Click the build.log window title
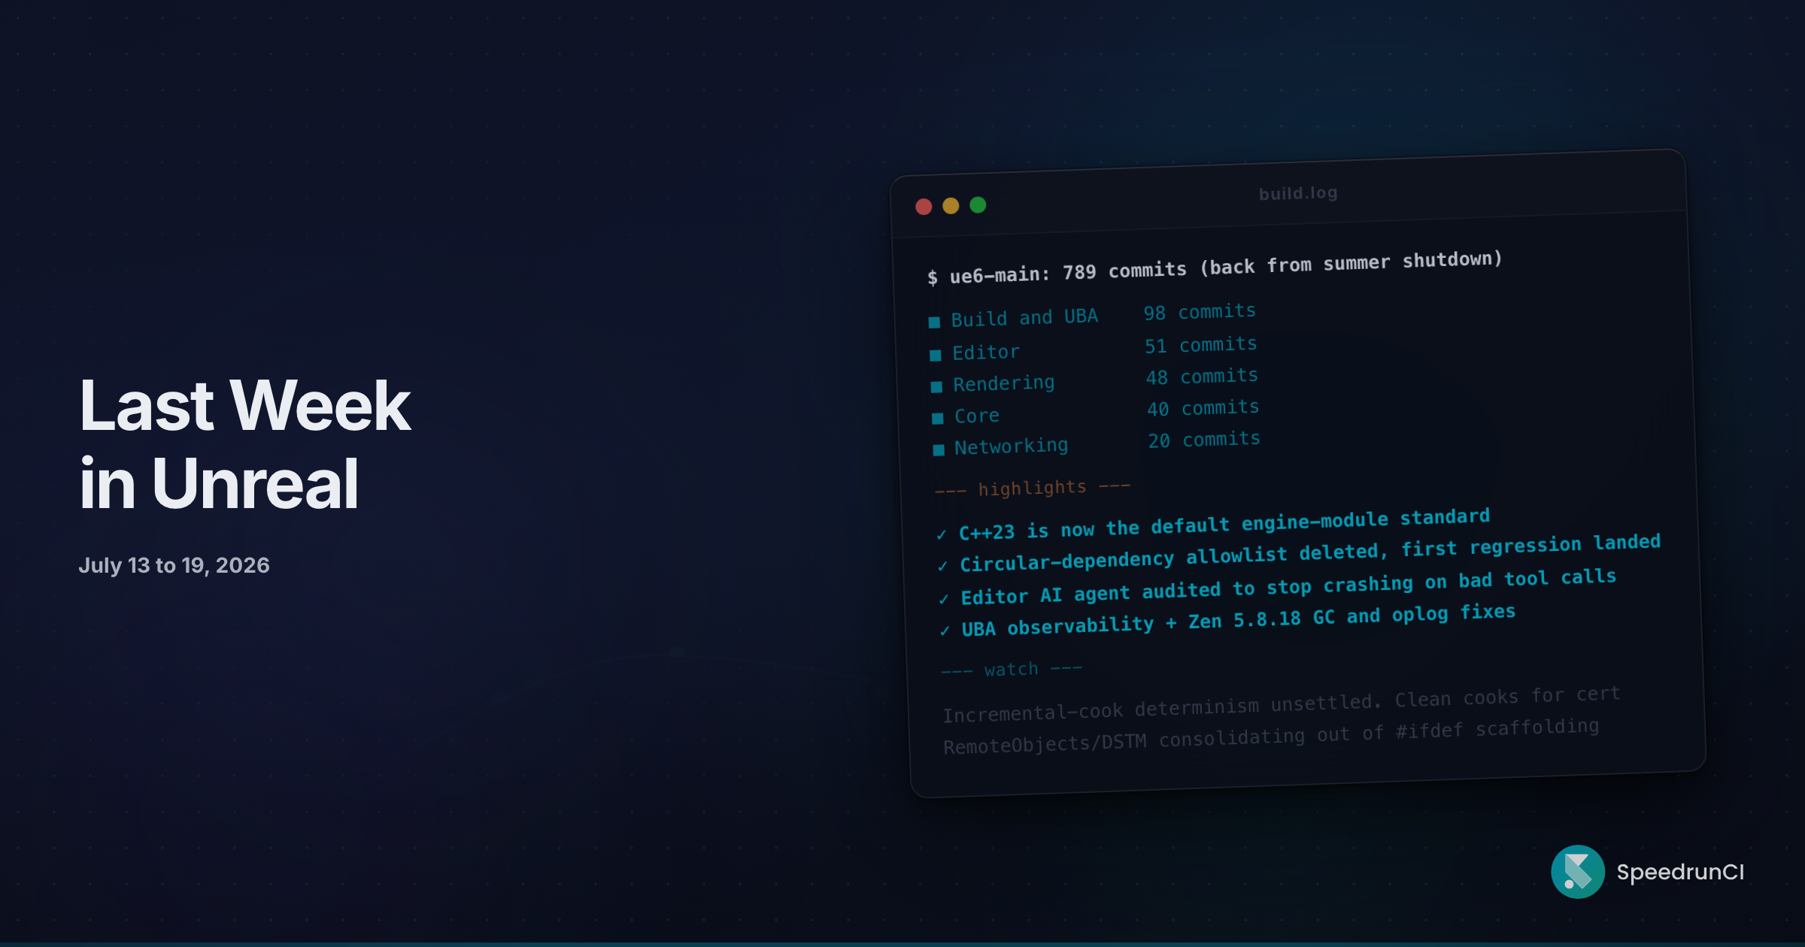 (1298, 193)
